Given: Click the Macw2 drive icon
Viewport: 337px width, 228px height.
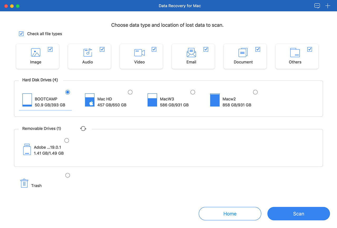Looking at the screenshot, I should tap(215, 100).
